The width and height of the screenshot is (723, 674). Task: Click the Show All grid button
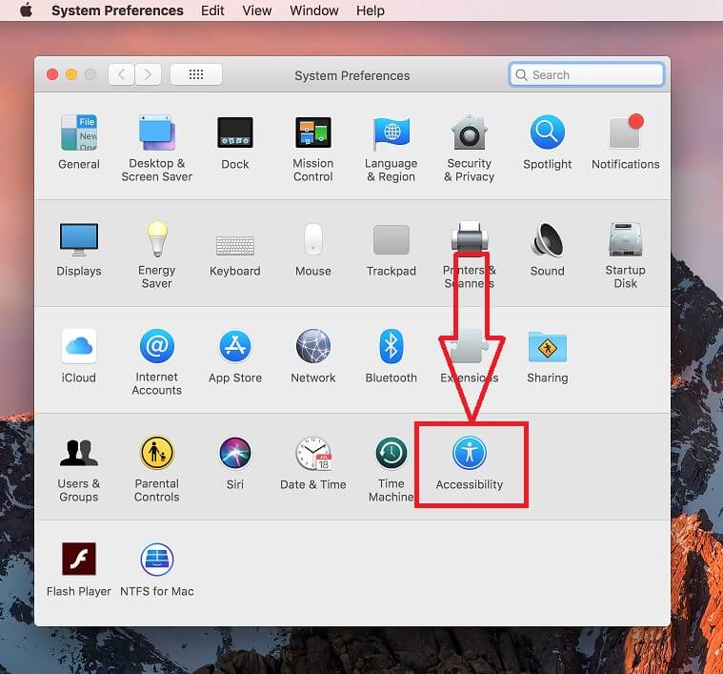pyautogui.click(x=195, y=74)
